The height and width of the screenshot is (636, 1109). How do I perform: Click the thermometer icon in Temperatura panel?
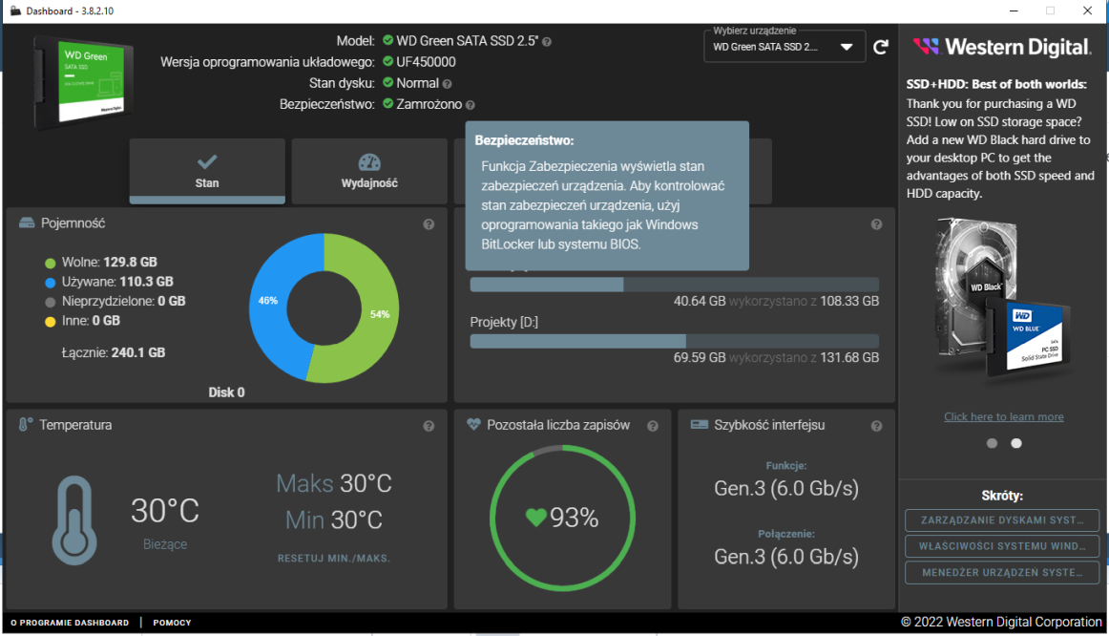point(74,522)
